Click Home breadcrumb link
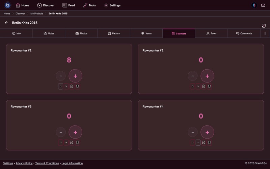The image size is (270, 169). [7, 14]
